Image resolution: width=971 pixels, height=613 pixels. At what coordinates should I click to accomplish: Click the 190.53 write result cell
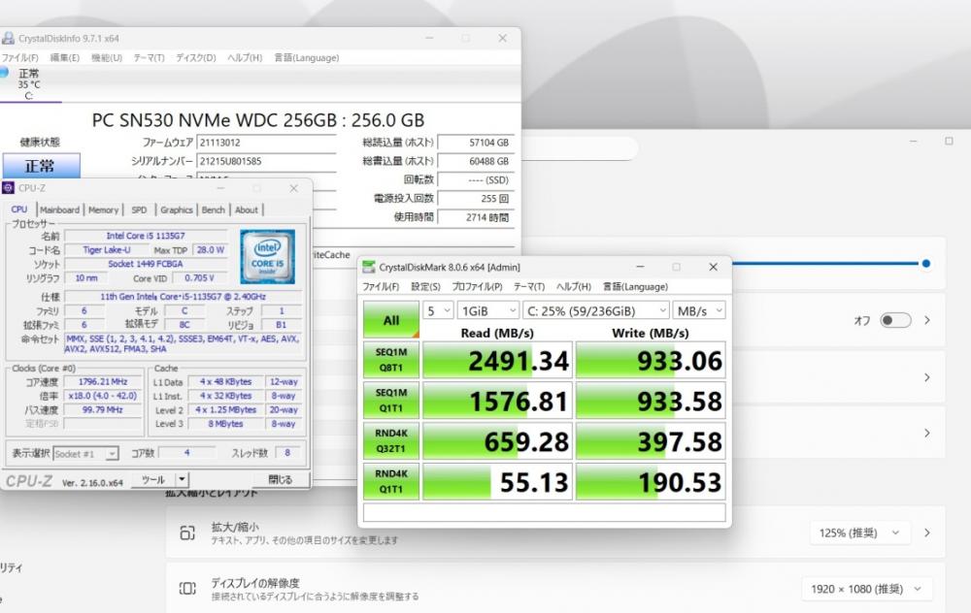[x=651, y=481]
